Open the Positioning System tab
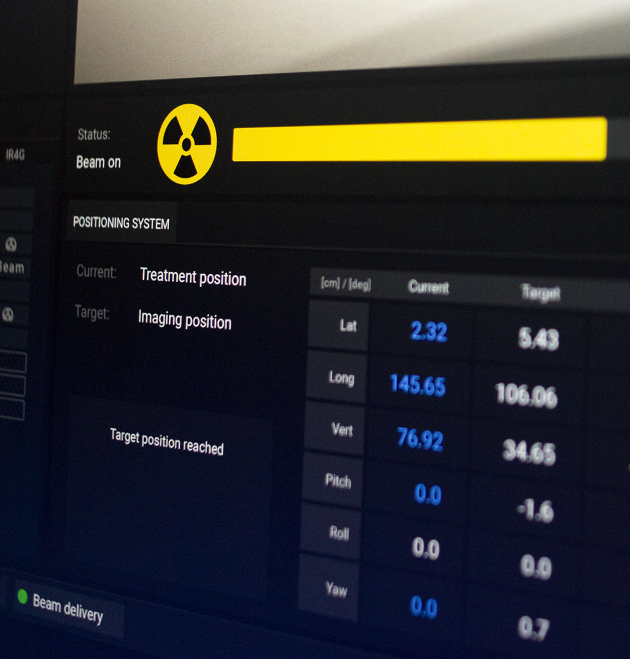Screen dimensions: 630x659 [x=121, y=223]
